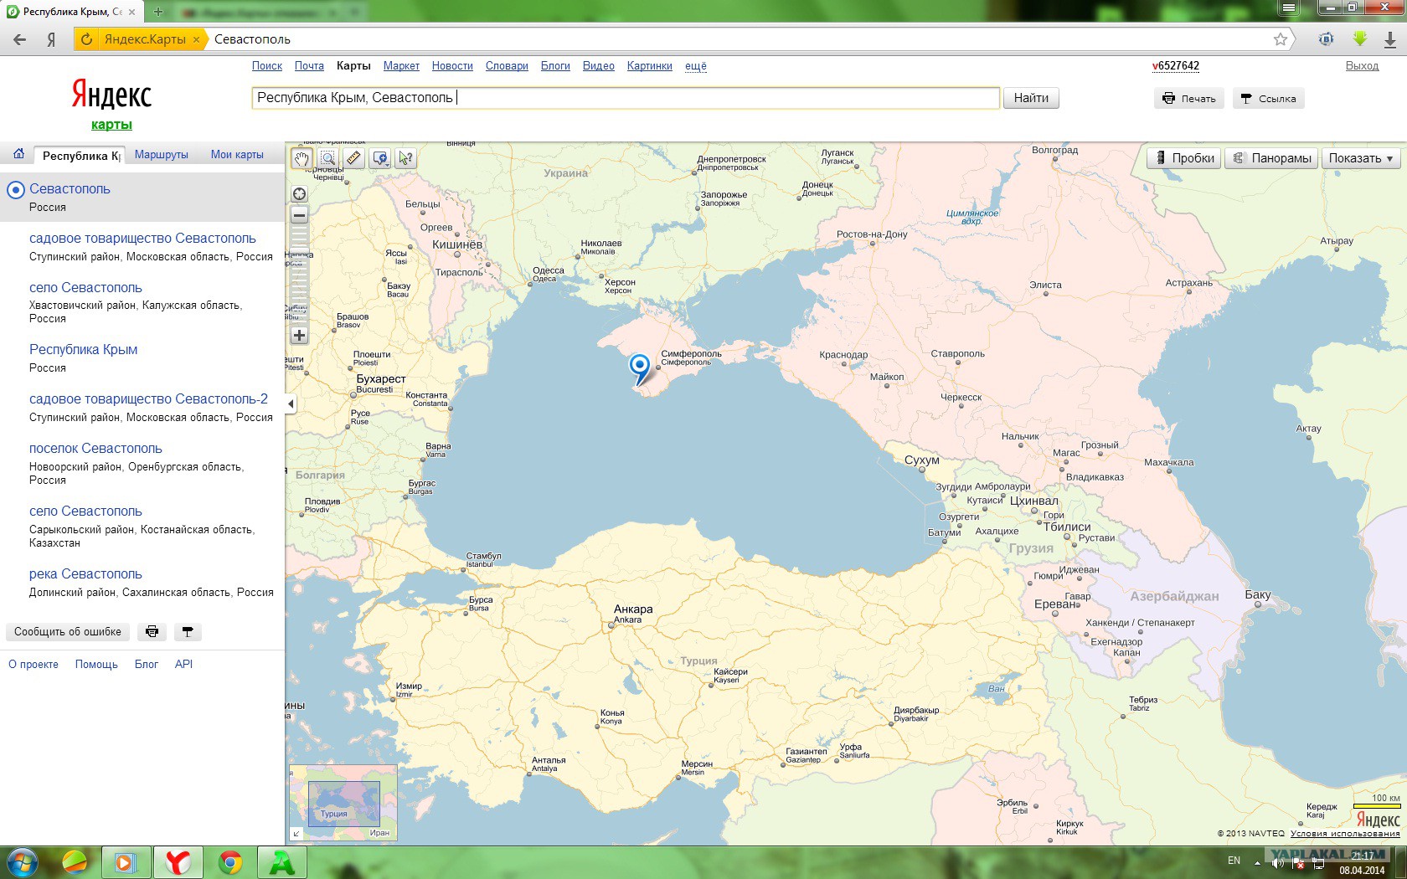Open садовое товарищество Севастополь-2 result
This screenshot has height=879, width=1407.
coord(148,399)
